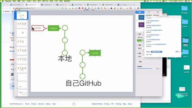Select the green master label next to HEAD

53,28
